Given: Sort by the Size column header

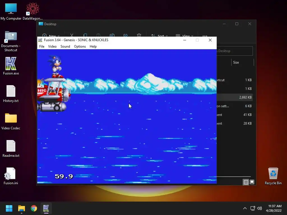Looking at the screenshot, I should pyautogui.click(x=236, y=62).
